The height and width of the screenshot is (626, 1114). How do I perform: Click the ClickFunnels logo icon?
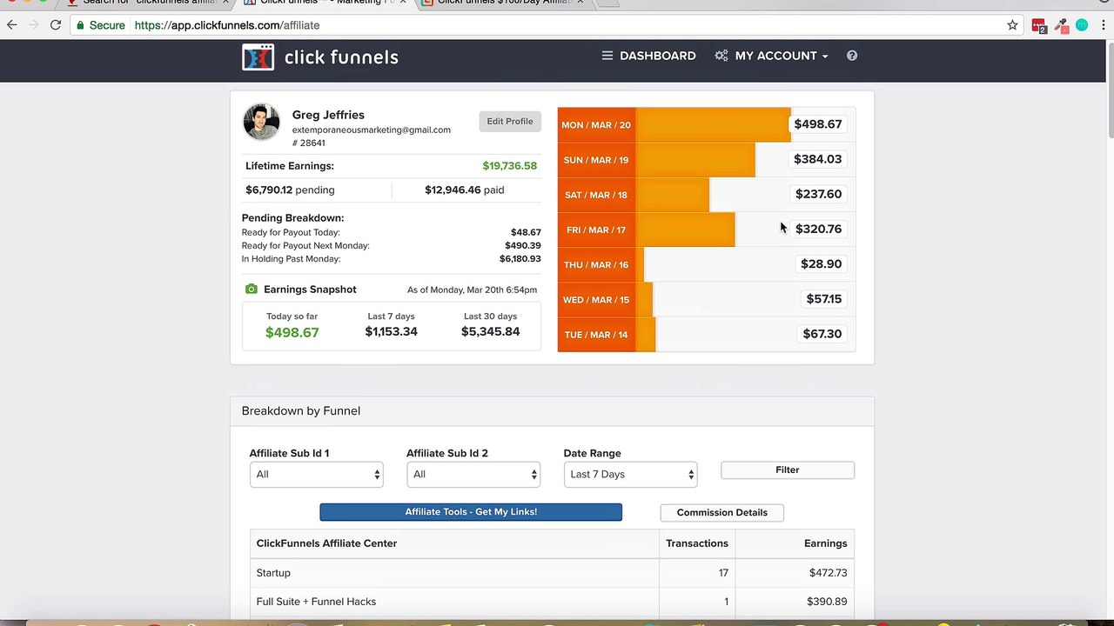pos(258,57)
